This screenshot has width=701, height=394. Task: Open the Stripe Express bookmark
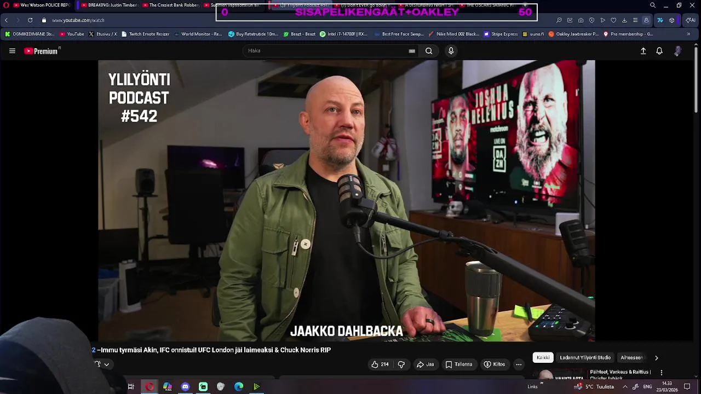coord(501,34)
